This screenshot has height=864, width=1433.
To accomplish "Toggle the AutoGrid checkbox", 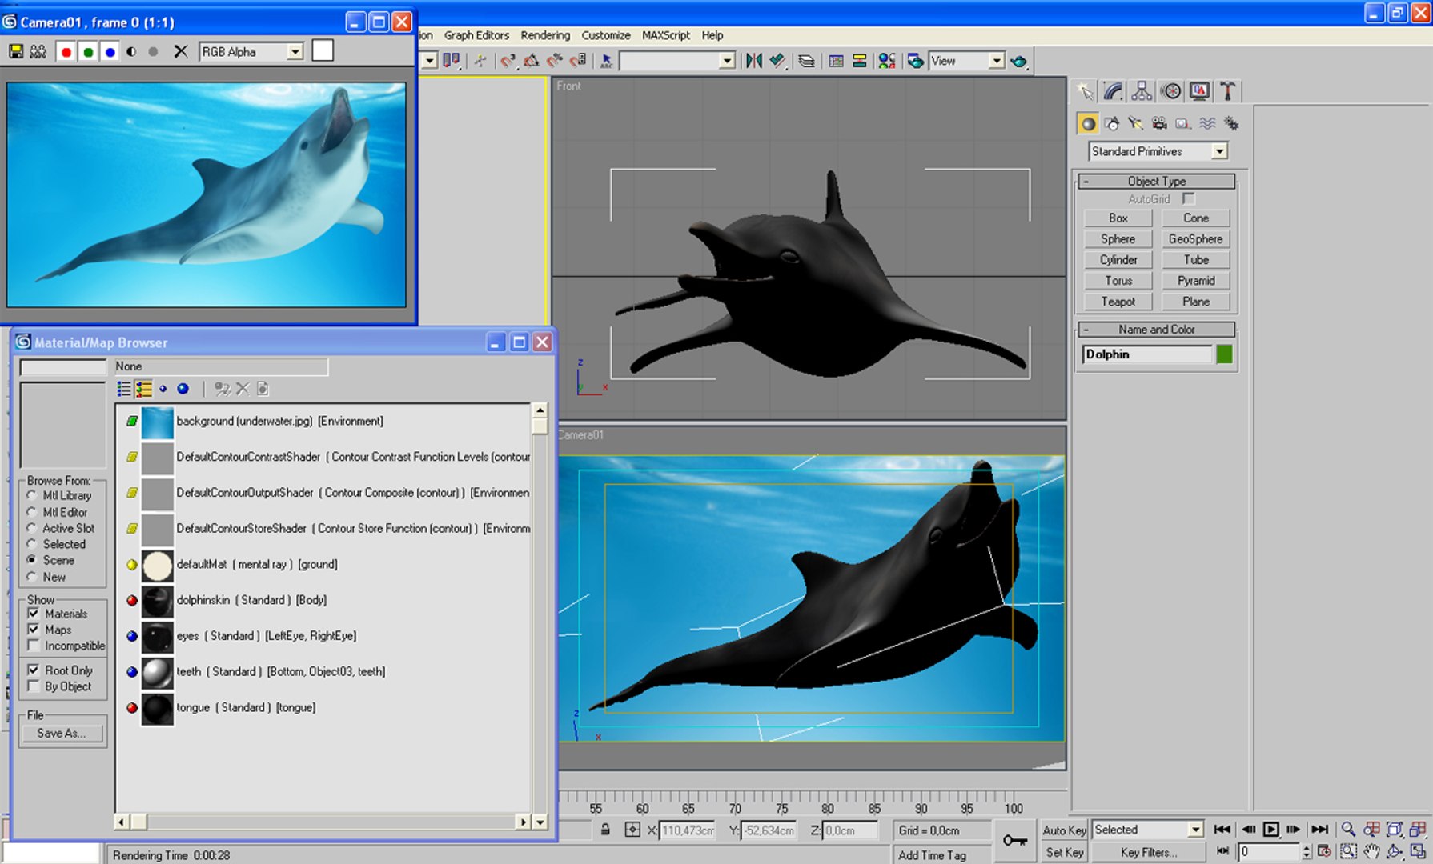I will point(1189,198).
